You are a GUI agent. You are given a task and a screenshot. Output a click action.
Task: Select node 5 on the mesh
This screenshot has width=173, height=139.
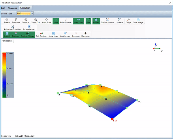coord(88,91)
